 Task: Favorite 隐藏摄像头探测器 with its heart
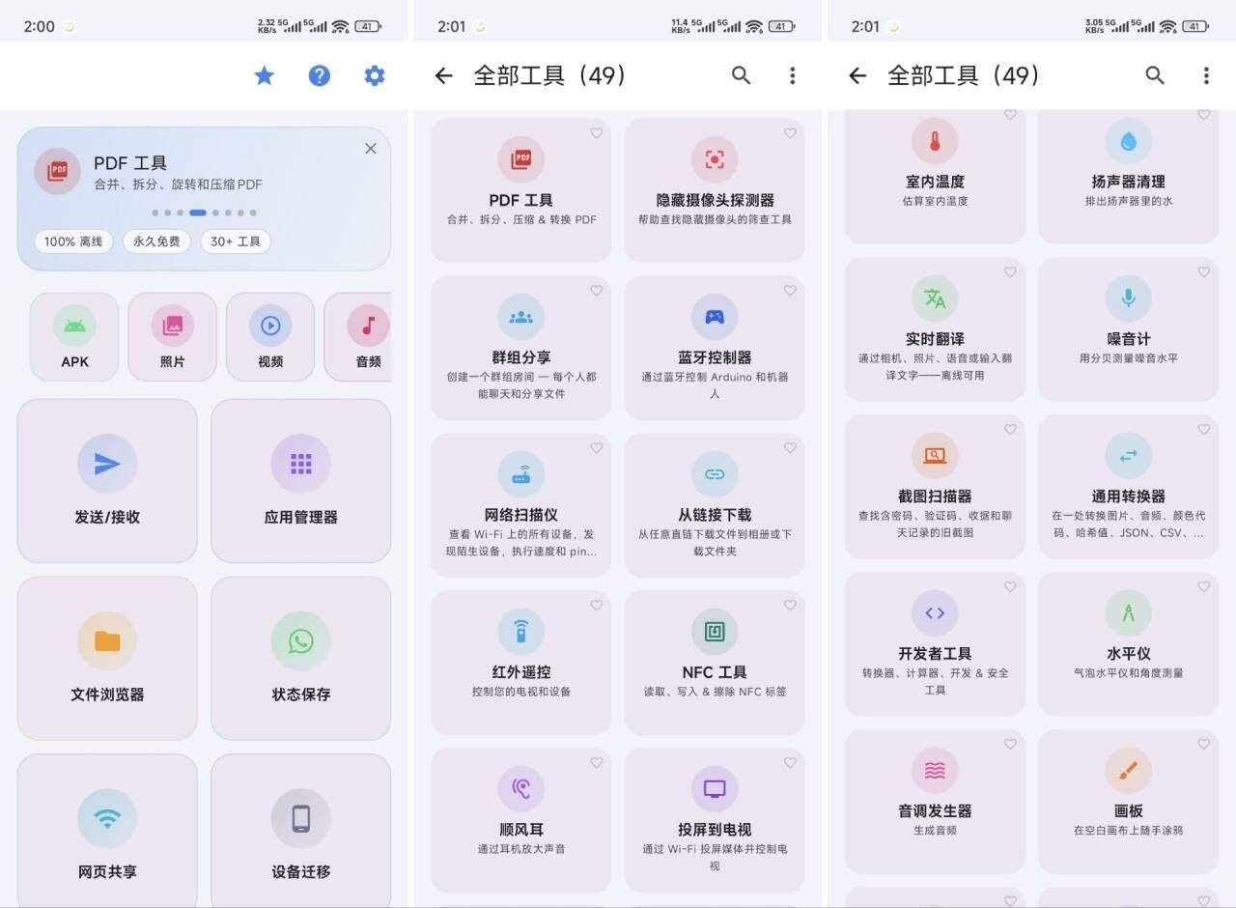click(790, 133)
